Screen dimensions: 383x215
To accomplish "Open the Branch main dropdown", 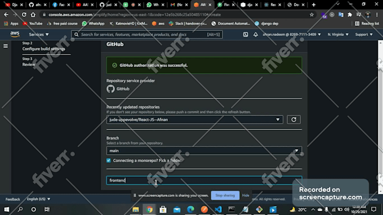I will coord(204,151).
